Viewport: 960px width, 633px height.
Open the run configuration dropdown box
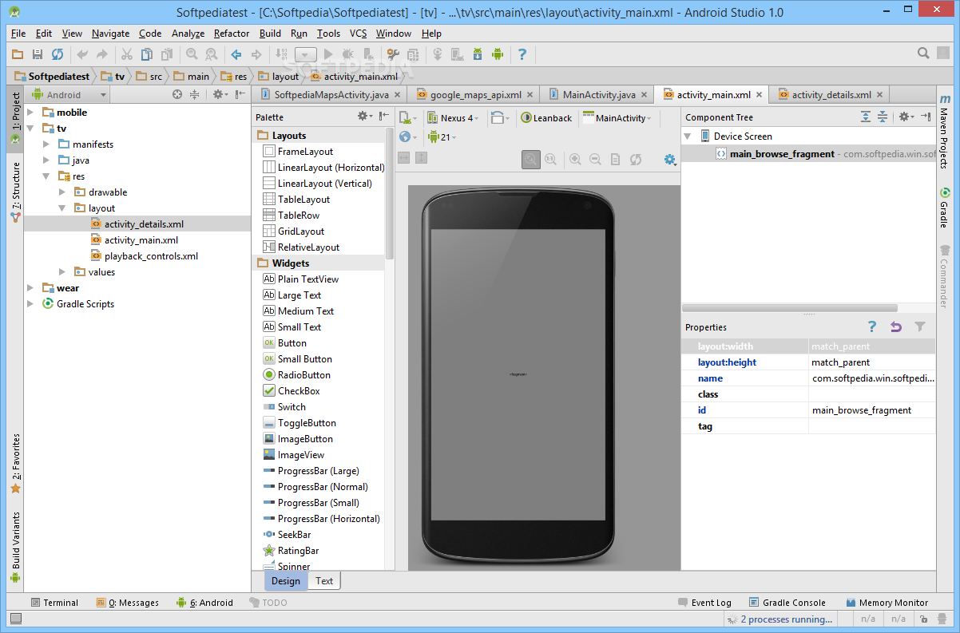click(x=306, y=54)
